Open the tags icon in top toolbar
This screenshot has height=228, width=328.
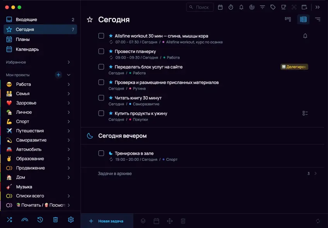tap(273, 7)
